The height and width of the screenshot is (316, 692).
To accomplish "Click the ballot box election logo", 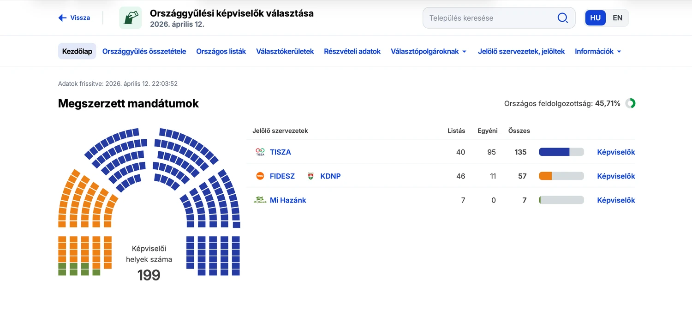I will click(x=131, y=18).
